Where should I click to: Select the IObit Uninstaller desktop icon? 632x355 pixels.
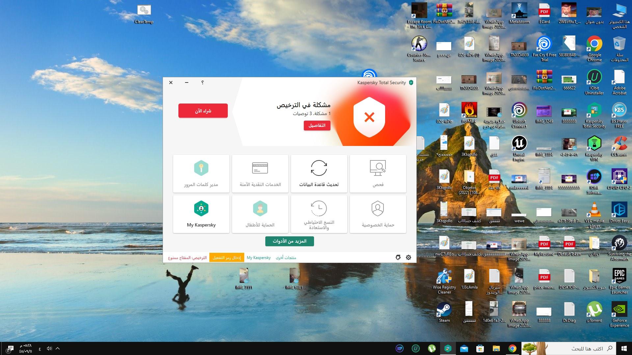pos(594,82)
